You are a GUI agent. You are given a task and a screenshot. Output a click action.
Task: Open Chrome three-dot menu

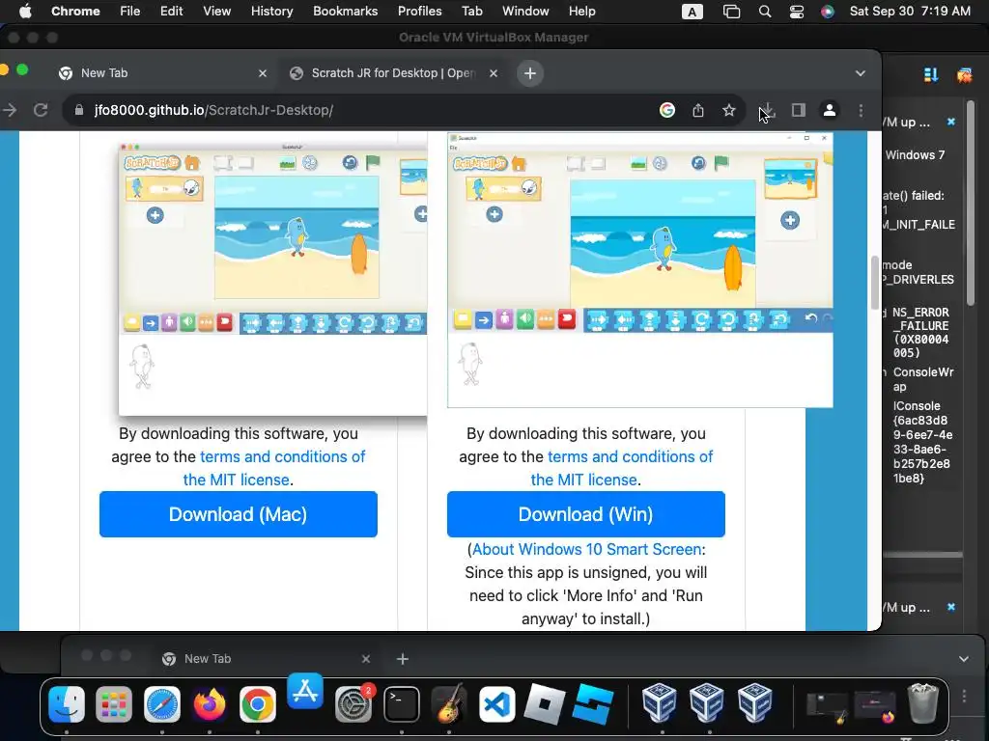861,110
